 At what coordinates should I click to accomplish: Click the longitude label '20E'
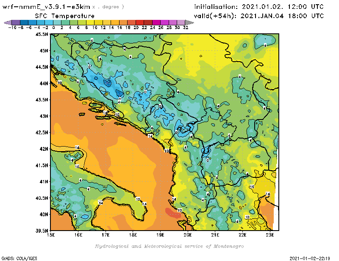coord(188,235)
